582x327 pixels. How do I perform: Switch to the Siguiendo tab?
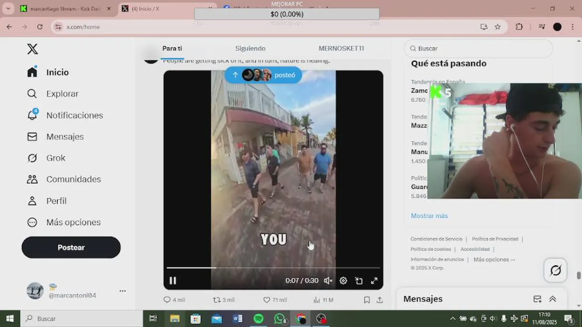250,49
